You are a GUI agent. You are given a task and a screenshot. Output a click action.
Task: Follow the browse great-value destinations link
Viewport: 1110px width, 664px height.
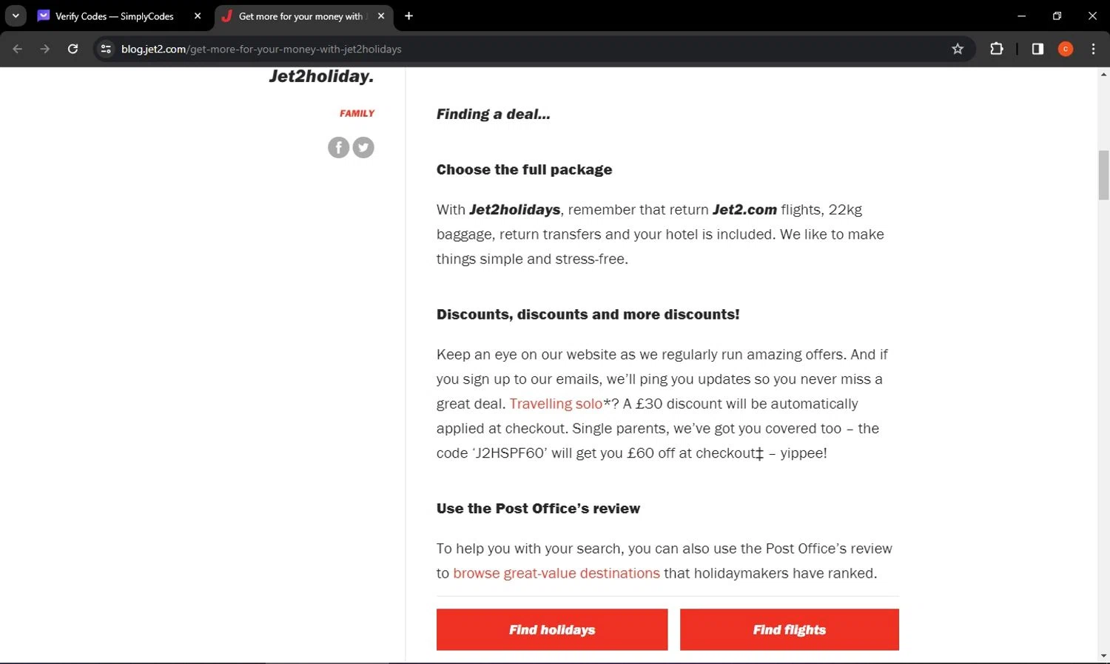point(556,573)
